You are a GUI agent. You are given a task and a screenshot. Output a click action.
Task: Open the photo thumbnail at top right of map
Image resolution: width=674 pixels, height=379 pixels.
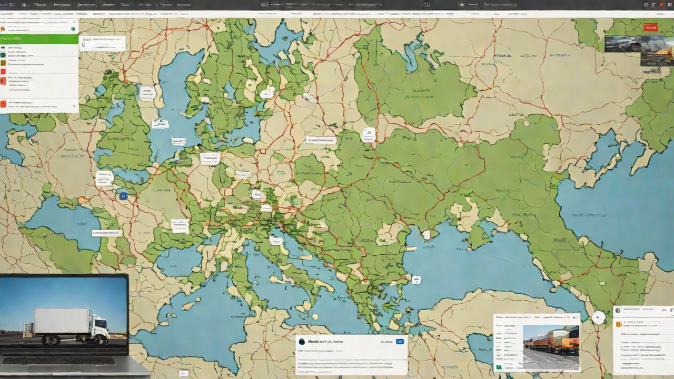click(x=639, y=51)
